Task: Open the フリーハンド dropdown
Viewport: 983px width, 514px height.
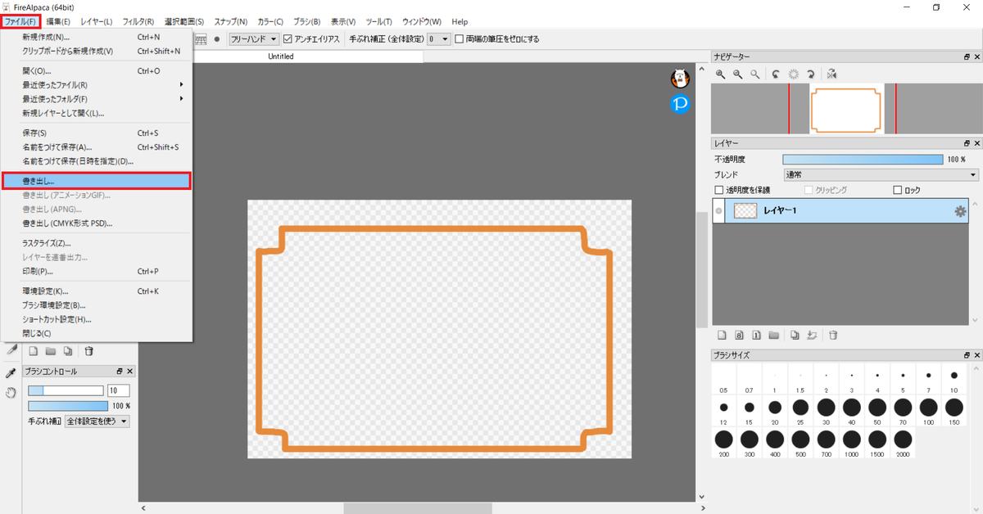Action: coord(254,38)
